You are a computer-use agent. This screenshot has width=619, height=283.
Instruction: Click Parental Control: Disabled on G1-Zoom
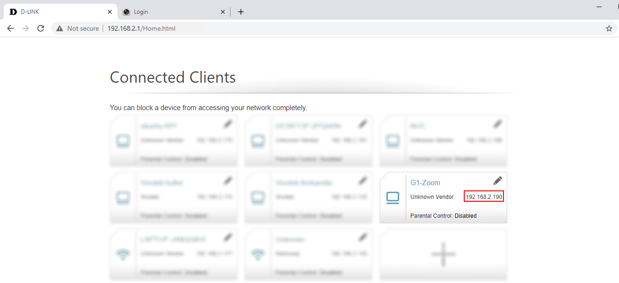pyautogui.click(x=443, y=216)
